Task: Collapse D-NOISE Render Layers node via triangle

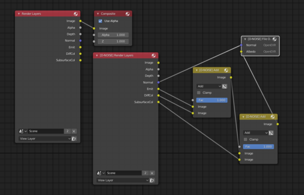Action: 97,55
